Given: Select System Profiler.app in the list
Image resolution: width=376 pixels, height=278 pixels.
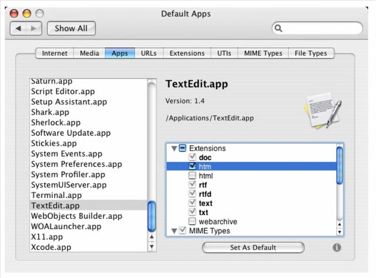Looking at the screenshot, I should (88, 174).
